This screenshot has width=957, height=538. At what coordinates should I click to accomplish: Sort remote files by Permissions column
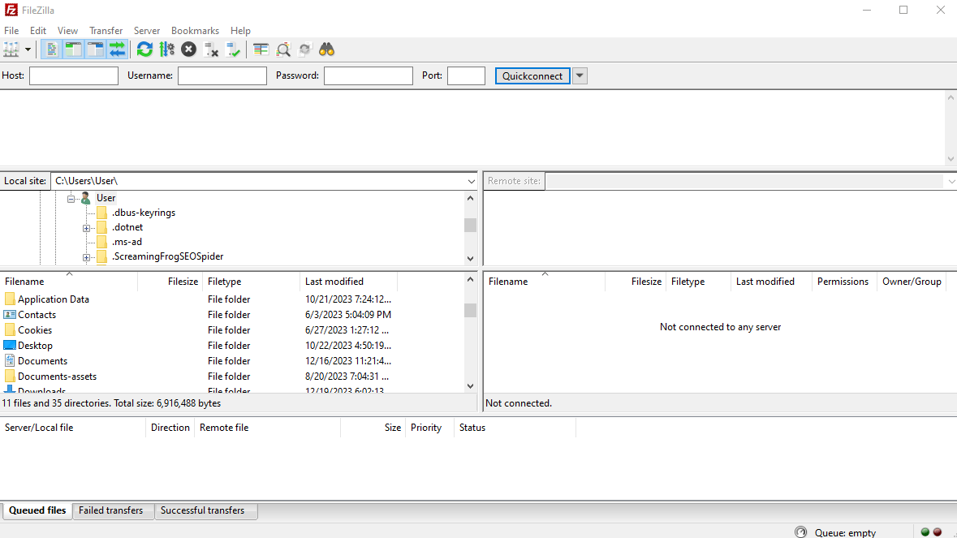click(x=844, y=282)
